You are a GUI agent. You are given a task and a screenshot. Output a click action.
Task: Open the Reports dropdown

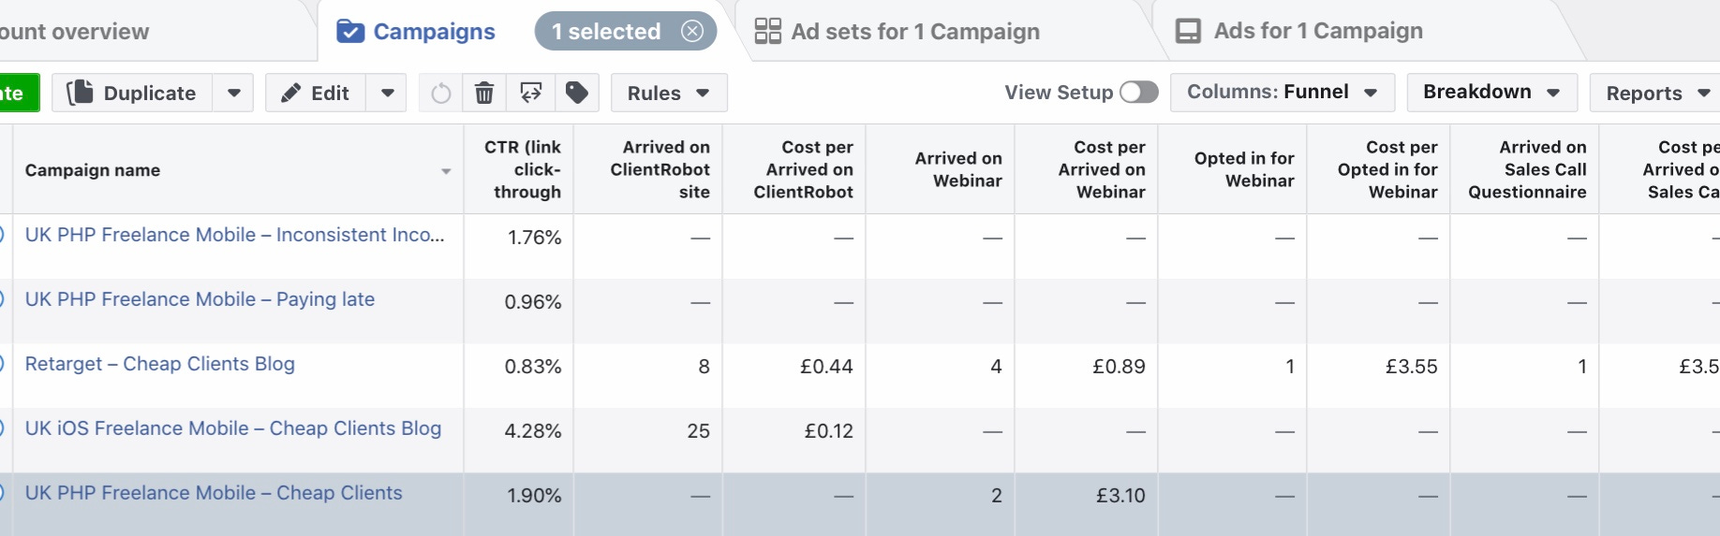point(1657,94)
